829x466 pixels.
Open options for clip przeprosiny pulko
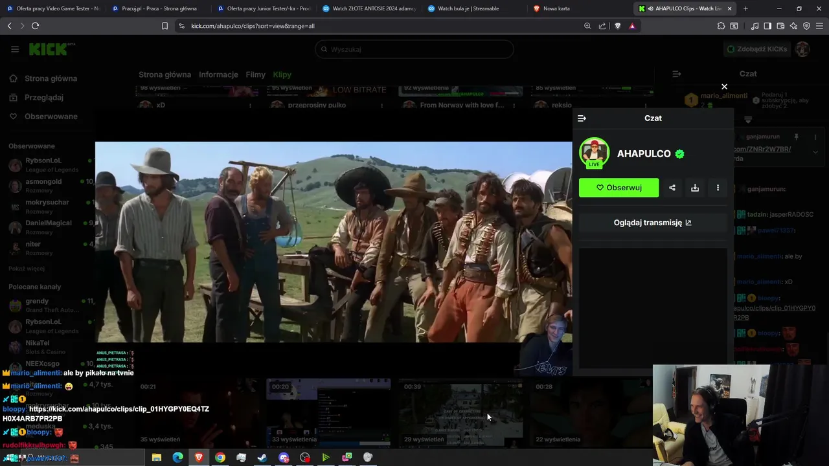coord(382,105)
